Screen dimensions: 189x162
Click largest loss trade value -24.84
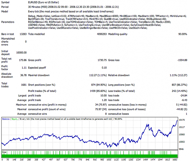click(184, 96)
